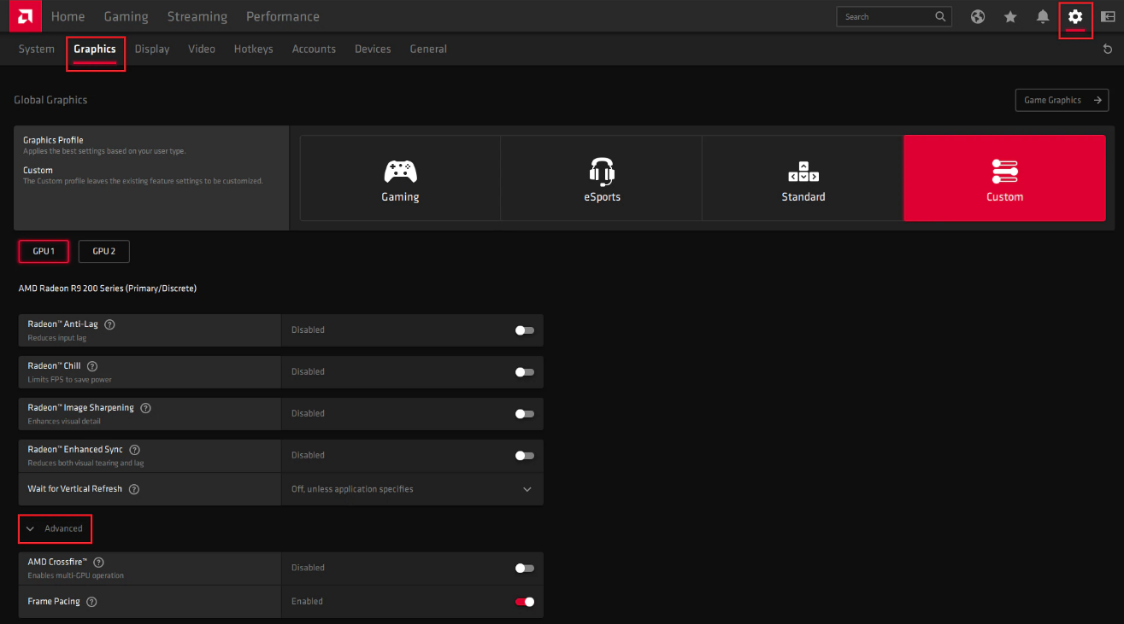Switch to the Display tab
Viewport: 1124px width, 624px height.
[152, 50]
